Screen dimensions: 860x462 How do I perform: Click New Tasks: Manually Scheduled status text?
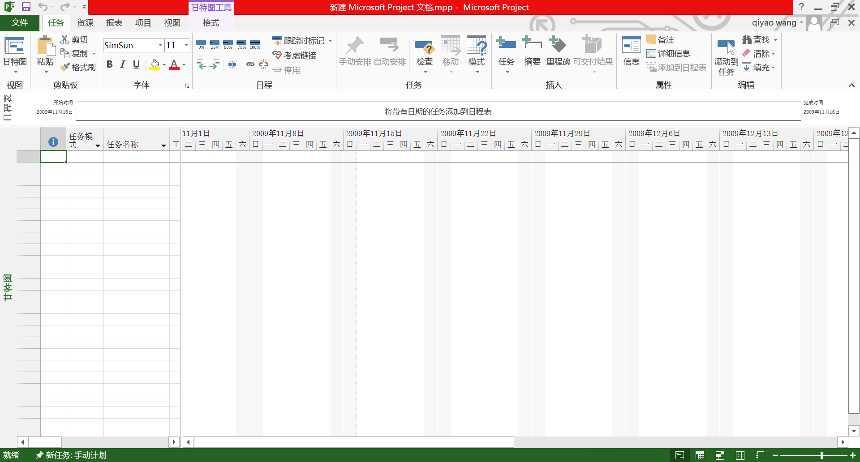coord(71,455)
